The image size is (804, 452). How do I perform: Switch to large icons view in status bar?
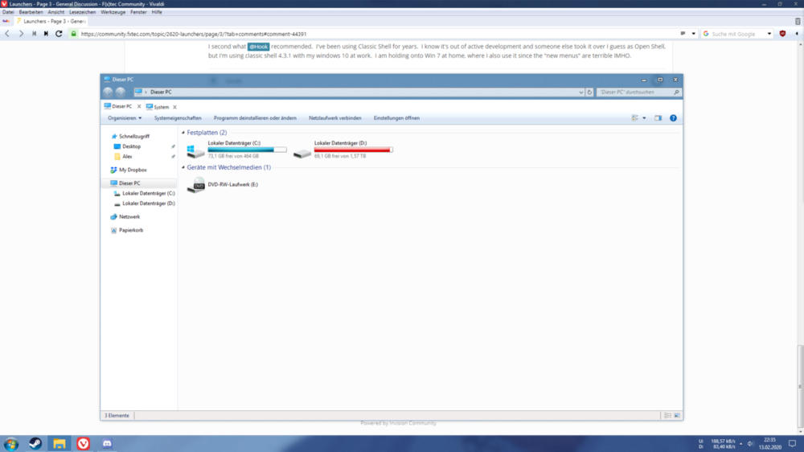pos(677,416)
